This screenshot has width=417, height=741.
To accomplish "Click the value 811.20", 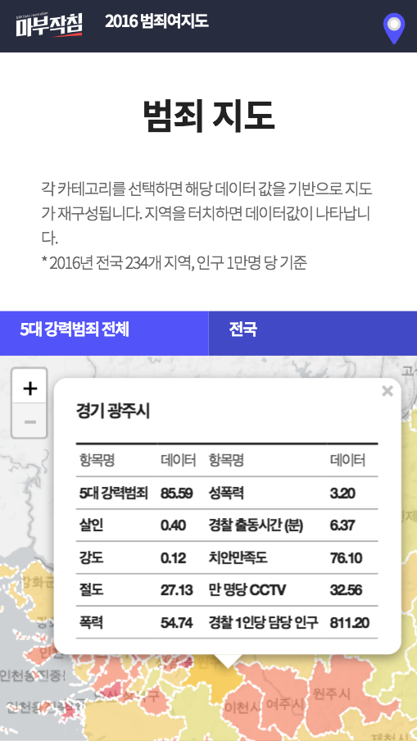I will click(x=350, y=623).
